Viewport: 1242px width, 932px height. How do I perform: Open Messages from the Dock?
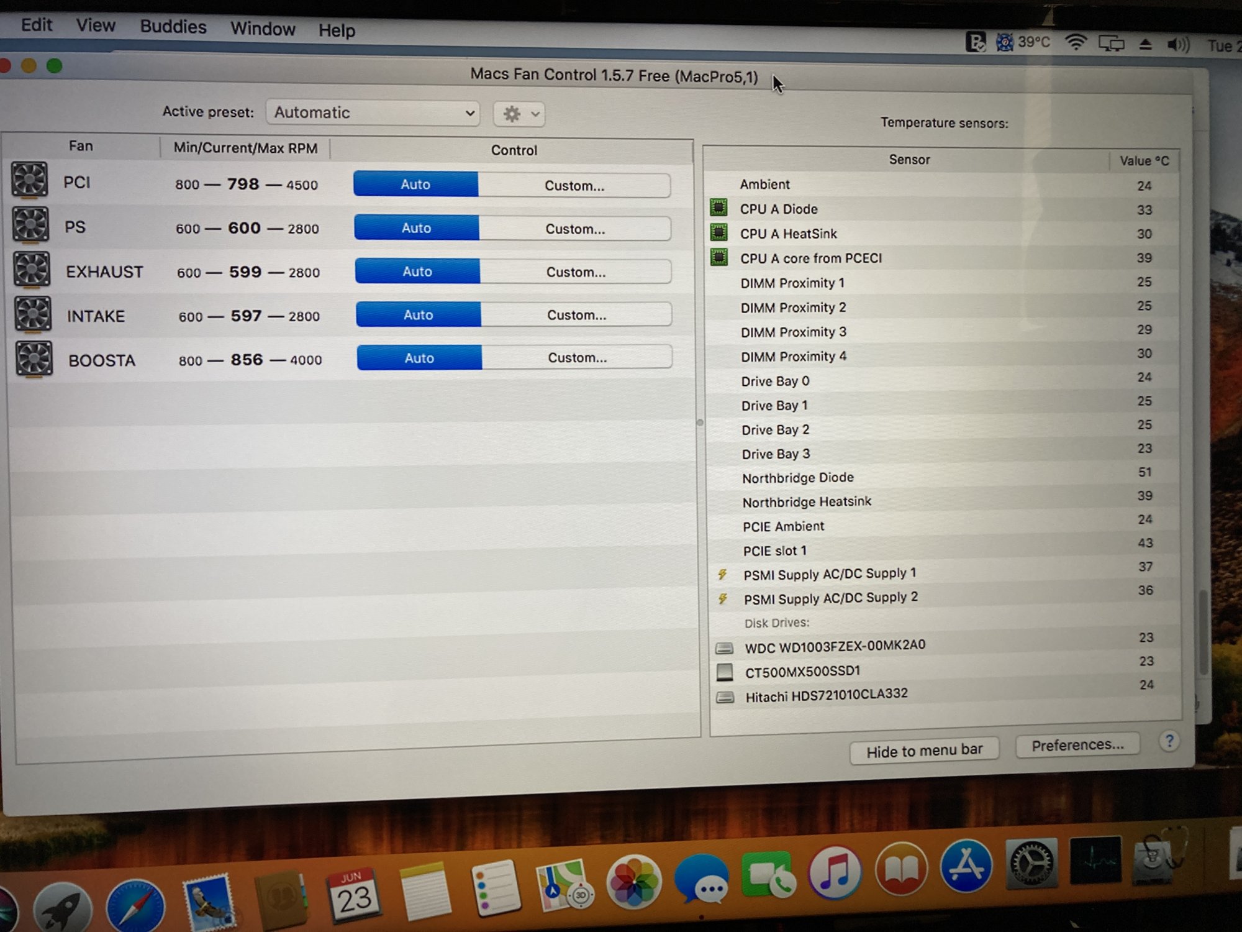(x=702, y=878)
